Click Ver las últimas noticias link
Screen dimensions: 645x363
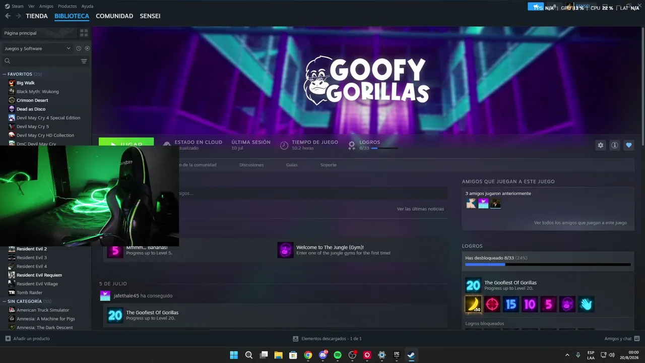click(x=420, y=209)
